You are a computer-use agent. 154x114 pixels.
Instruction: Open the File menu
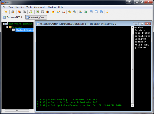tap(4, 7)
